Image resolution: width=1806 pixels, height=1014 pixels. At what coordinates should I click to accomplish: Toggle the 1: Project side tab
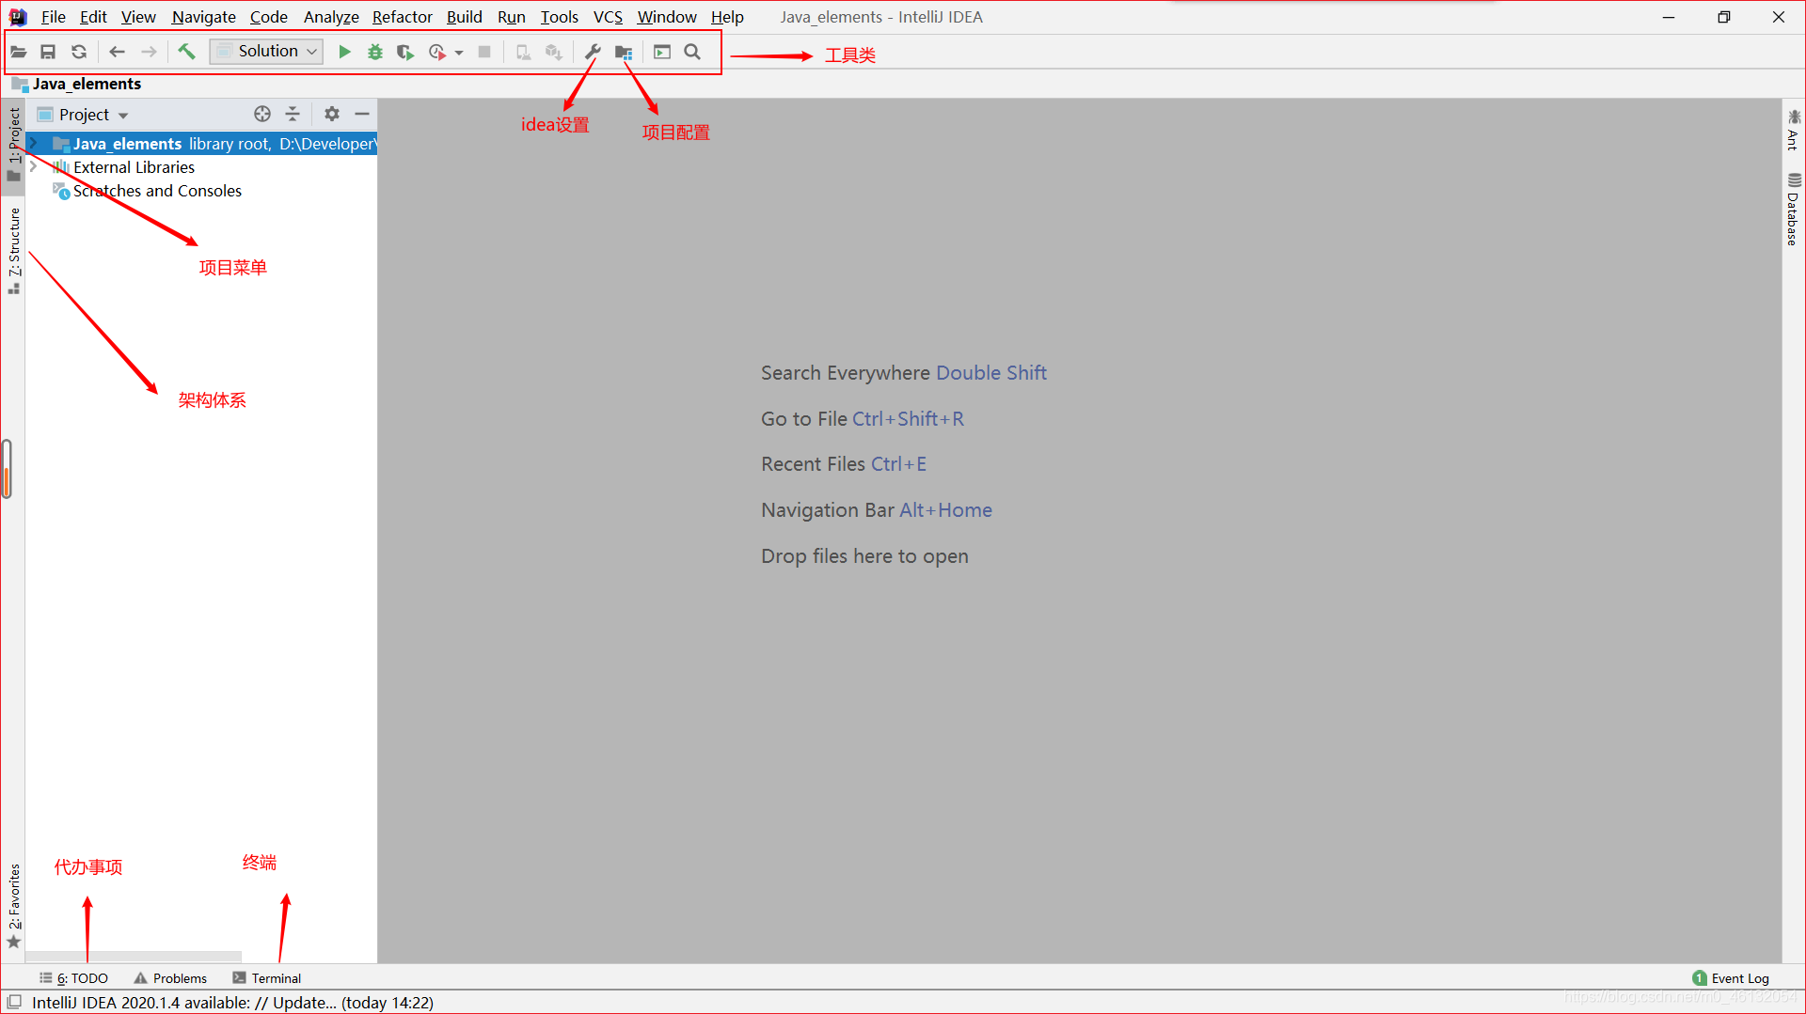coord(13,146)
